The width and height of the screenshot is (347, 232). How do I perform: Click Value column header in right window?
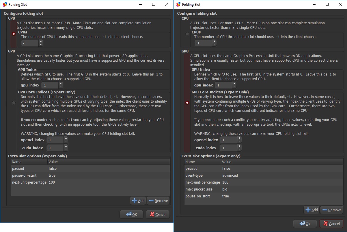tap(282, 162)
